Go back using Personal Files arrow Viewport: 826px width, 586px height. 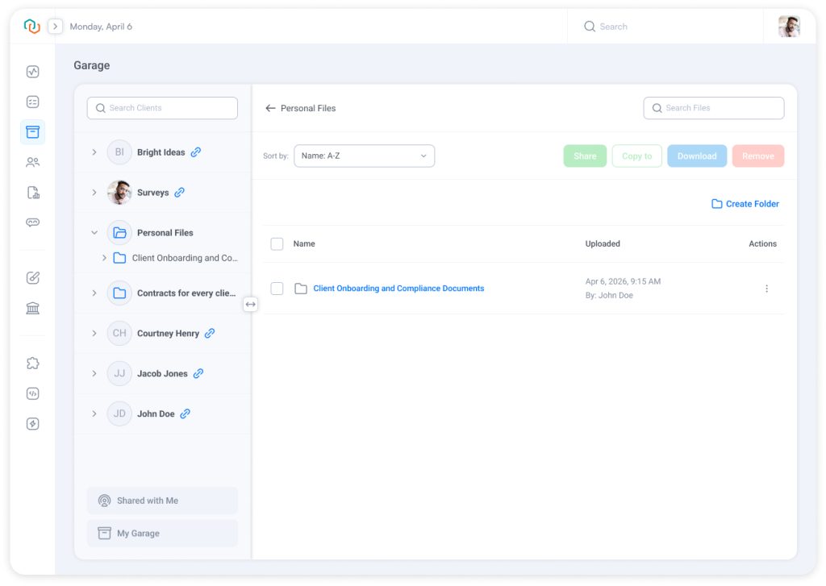(x=270, y=108)
